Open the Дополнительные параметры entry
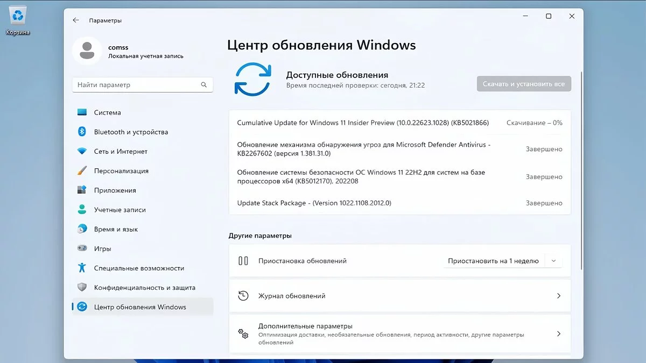The width and height of the screenshot is (646, 363). click(x=400, y=334)
